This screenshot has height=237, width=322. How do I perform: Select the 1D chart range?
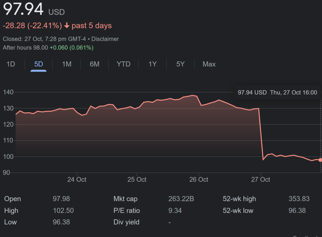click(11, 64)
